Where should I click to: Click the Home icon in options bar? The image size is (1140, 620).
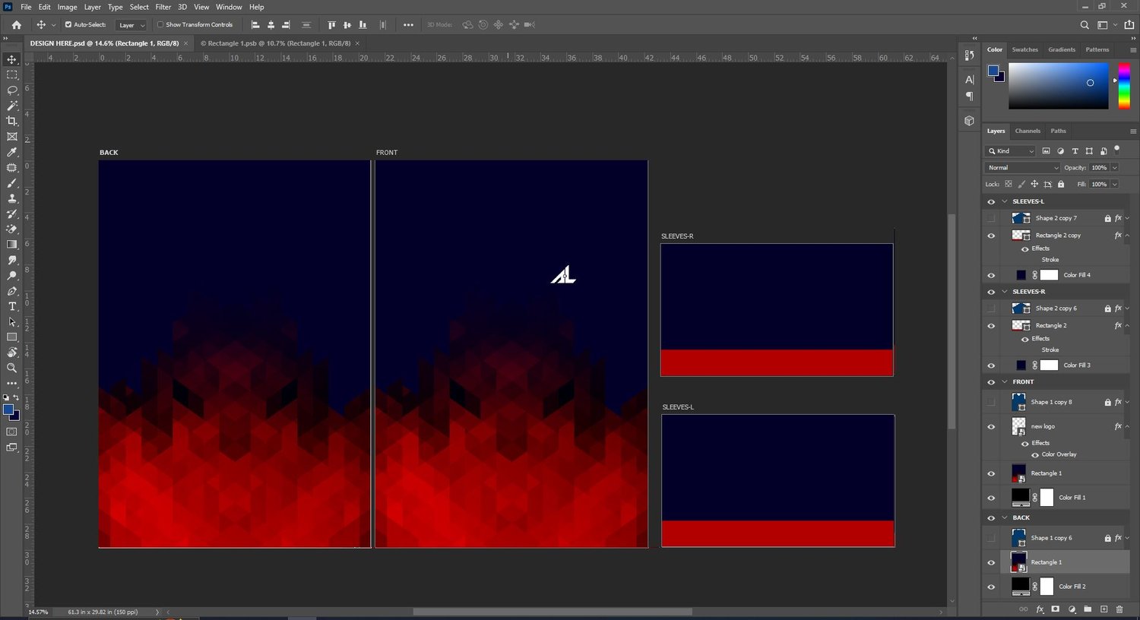pos(16,24)
